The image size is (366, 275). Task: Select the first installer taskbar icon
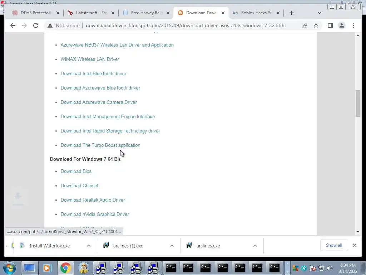[x=102, y=268]
